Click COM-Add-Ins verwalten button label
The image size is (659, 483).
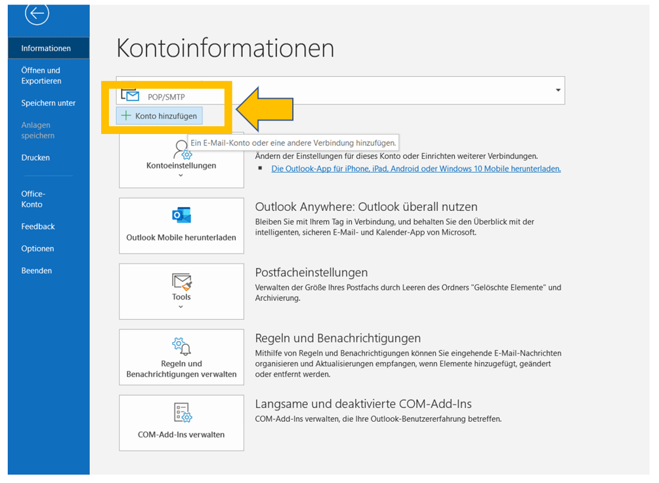(x=181, y=434)
